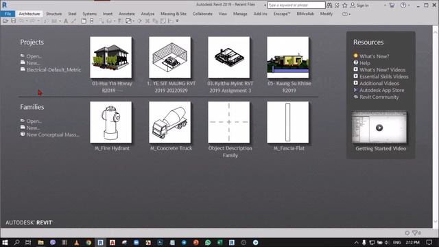Click the Open icon in the quick access toolbar

5,21
